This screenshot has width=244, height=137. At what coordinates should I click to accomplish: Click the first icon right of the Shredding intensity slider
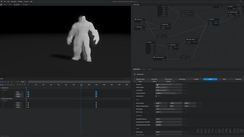[184, 119]
